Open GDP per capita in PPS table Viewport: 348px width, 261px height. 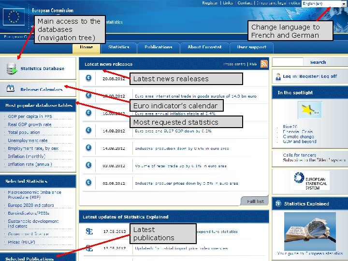point(30,116)
